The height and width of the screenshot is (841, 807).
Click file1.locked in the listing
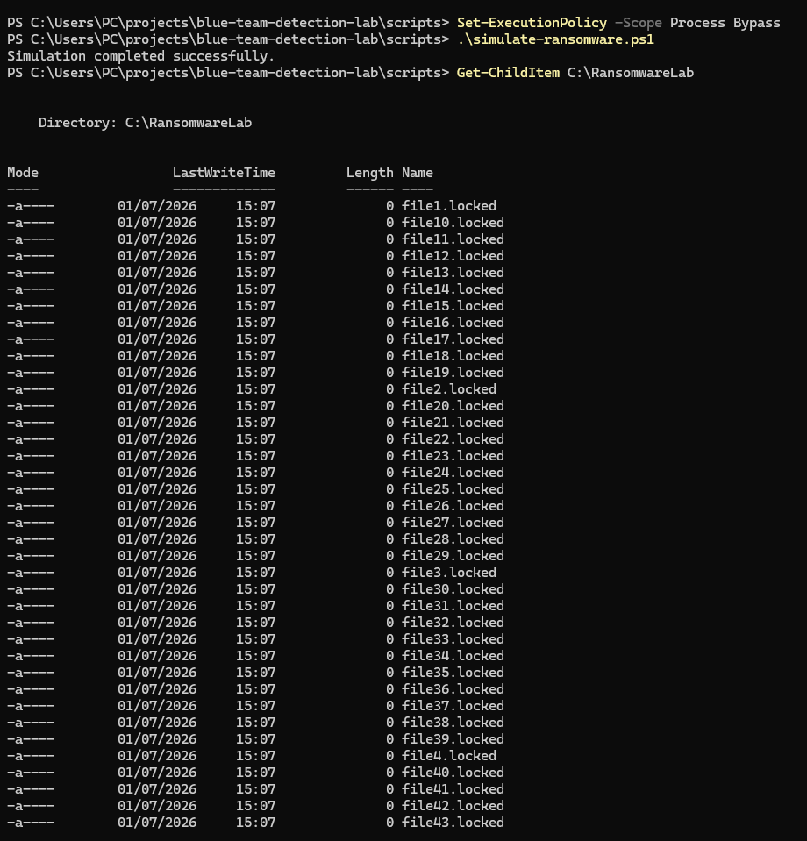449,206
